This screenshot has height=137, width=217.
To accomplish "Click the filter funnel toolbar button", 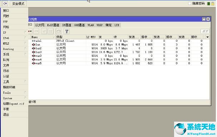I will click(66, 31).
